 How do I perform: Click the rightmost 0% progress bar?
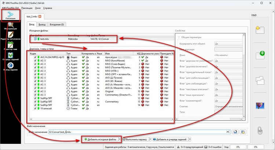pyautogui.click(x=256, y=147)
